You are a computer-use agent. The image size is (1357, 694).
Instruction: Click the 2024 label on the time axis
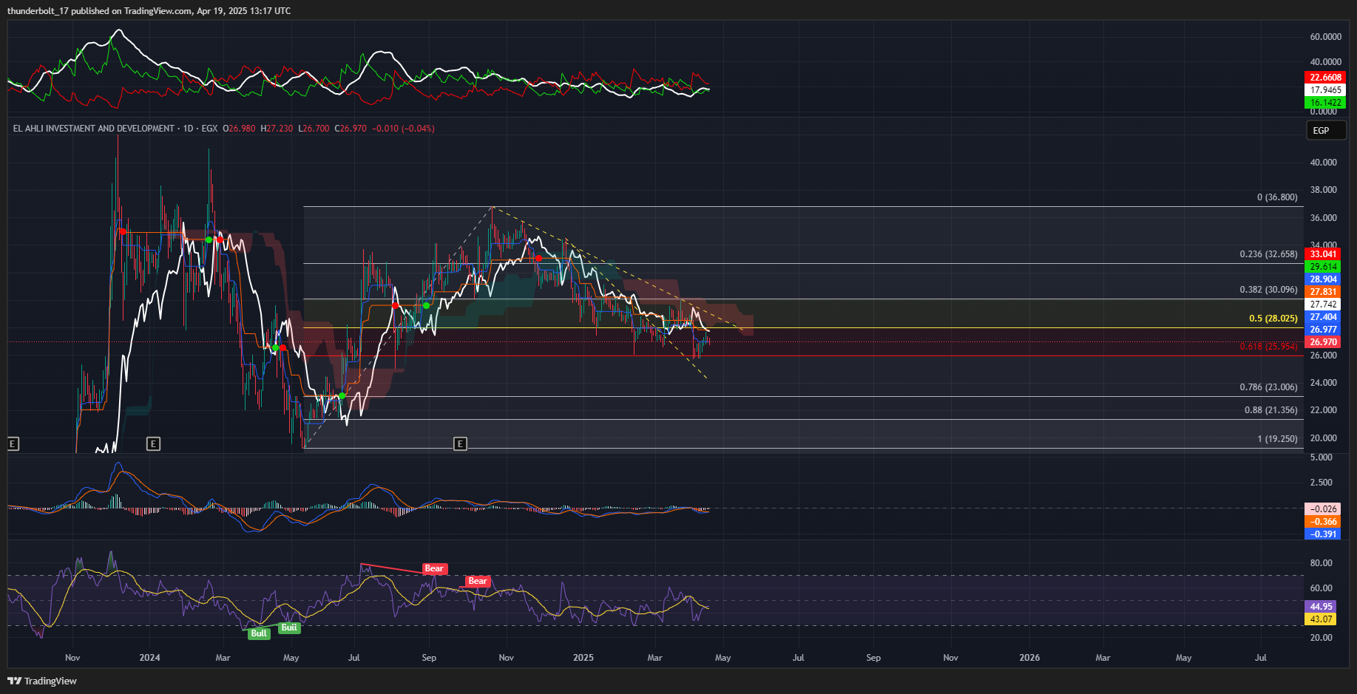[x=150, y=658]
